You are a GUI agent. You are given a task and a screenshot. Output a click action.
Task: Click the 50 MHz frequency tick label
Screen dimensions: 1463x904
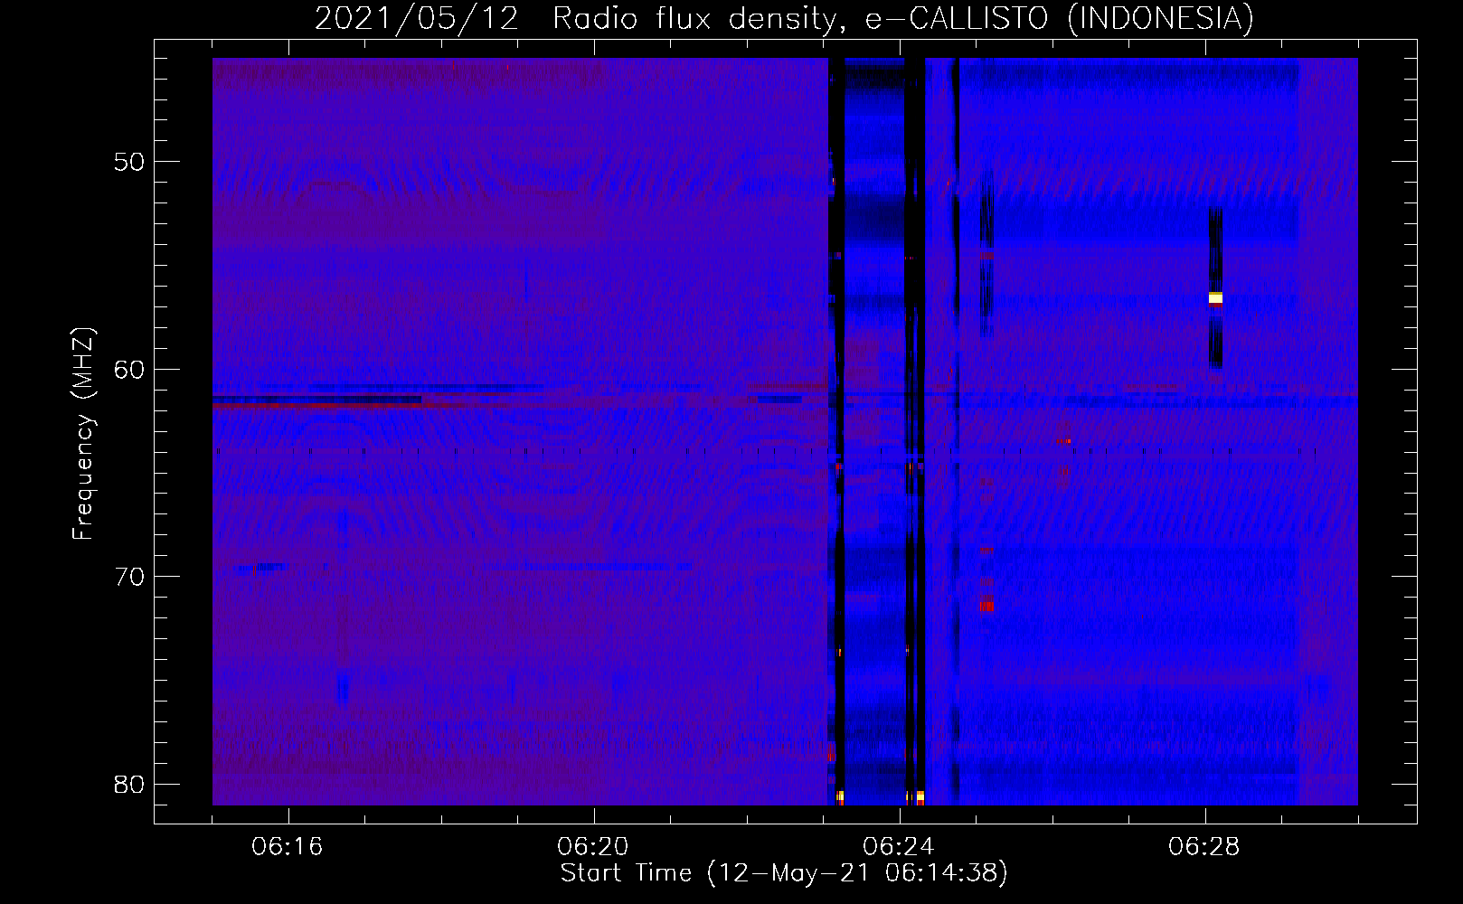click(129, 162)
